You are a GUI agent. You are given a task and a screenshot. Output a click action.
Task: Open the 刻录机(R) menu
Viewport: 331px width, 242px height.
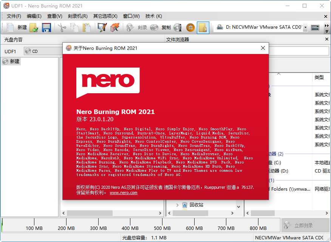pyautogui.click(x=78, y=16)
